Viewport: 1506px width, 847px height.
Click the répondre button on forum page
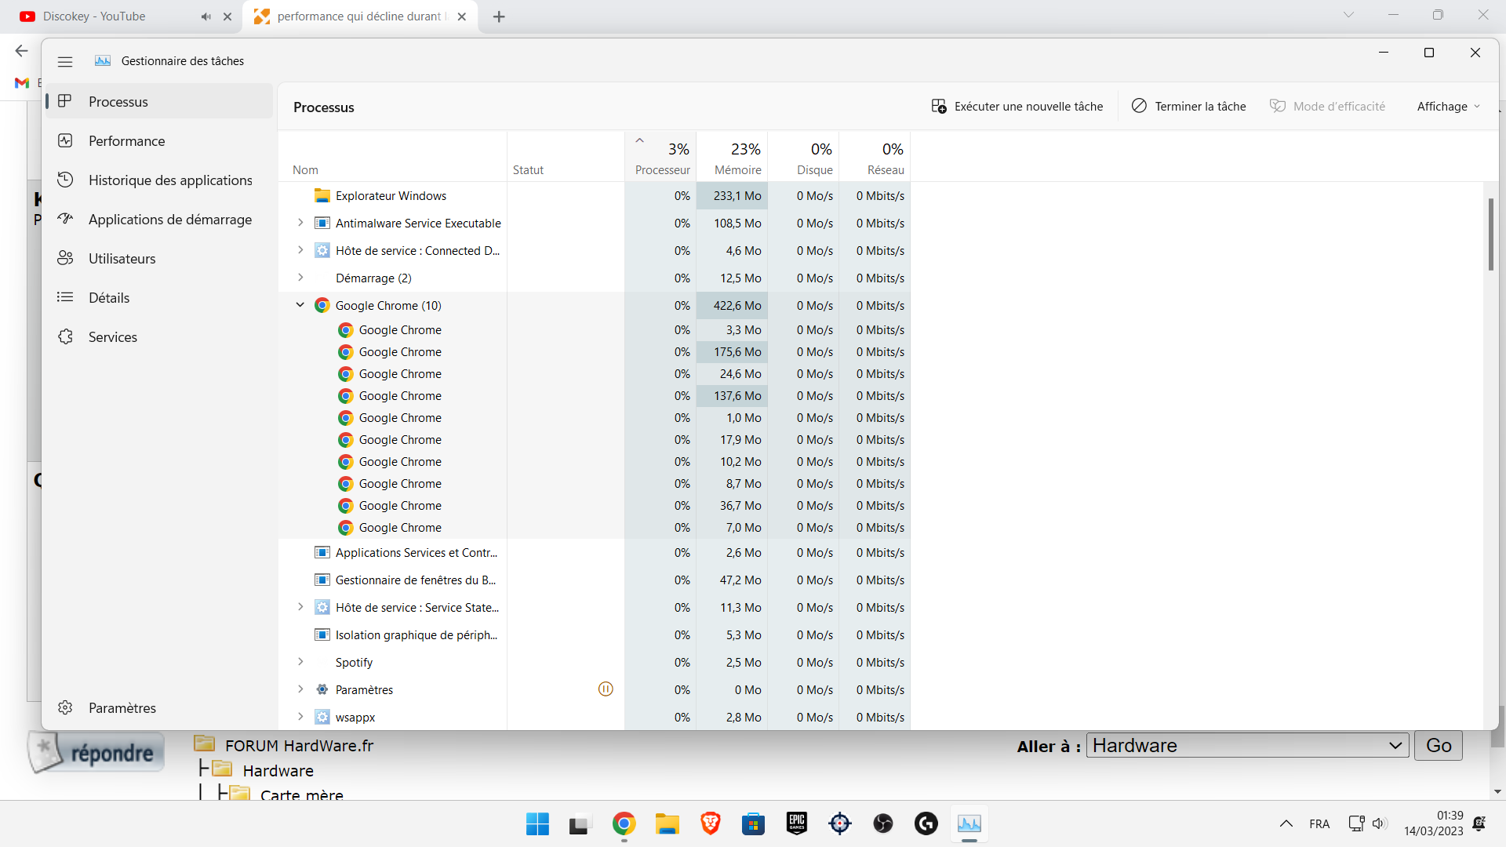coord(96,753)
